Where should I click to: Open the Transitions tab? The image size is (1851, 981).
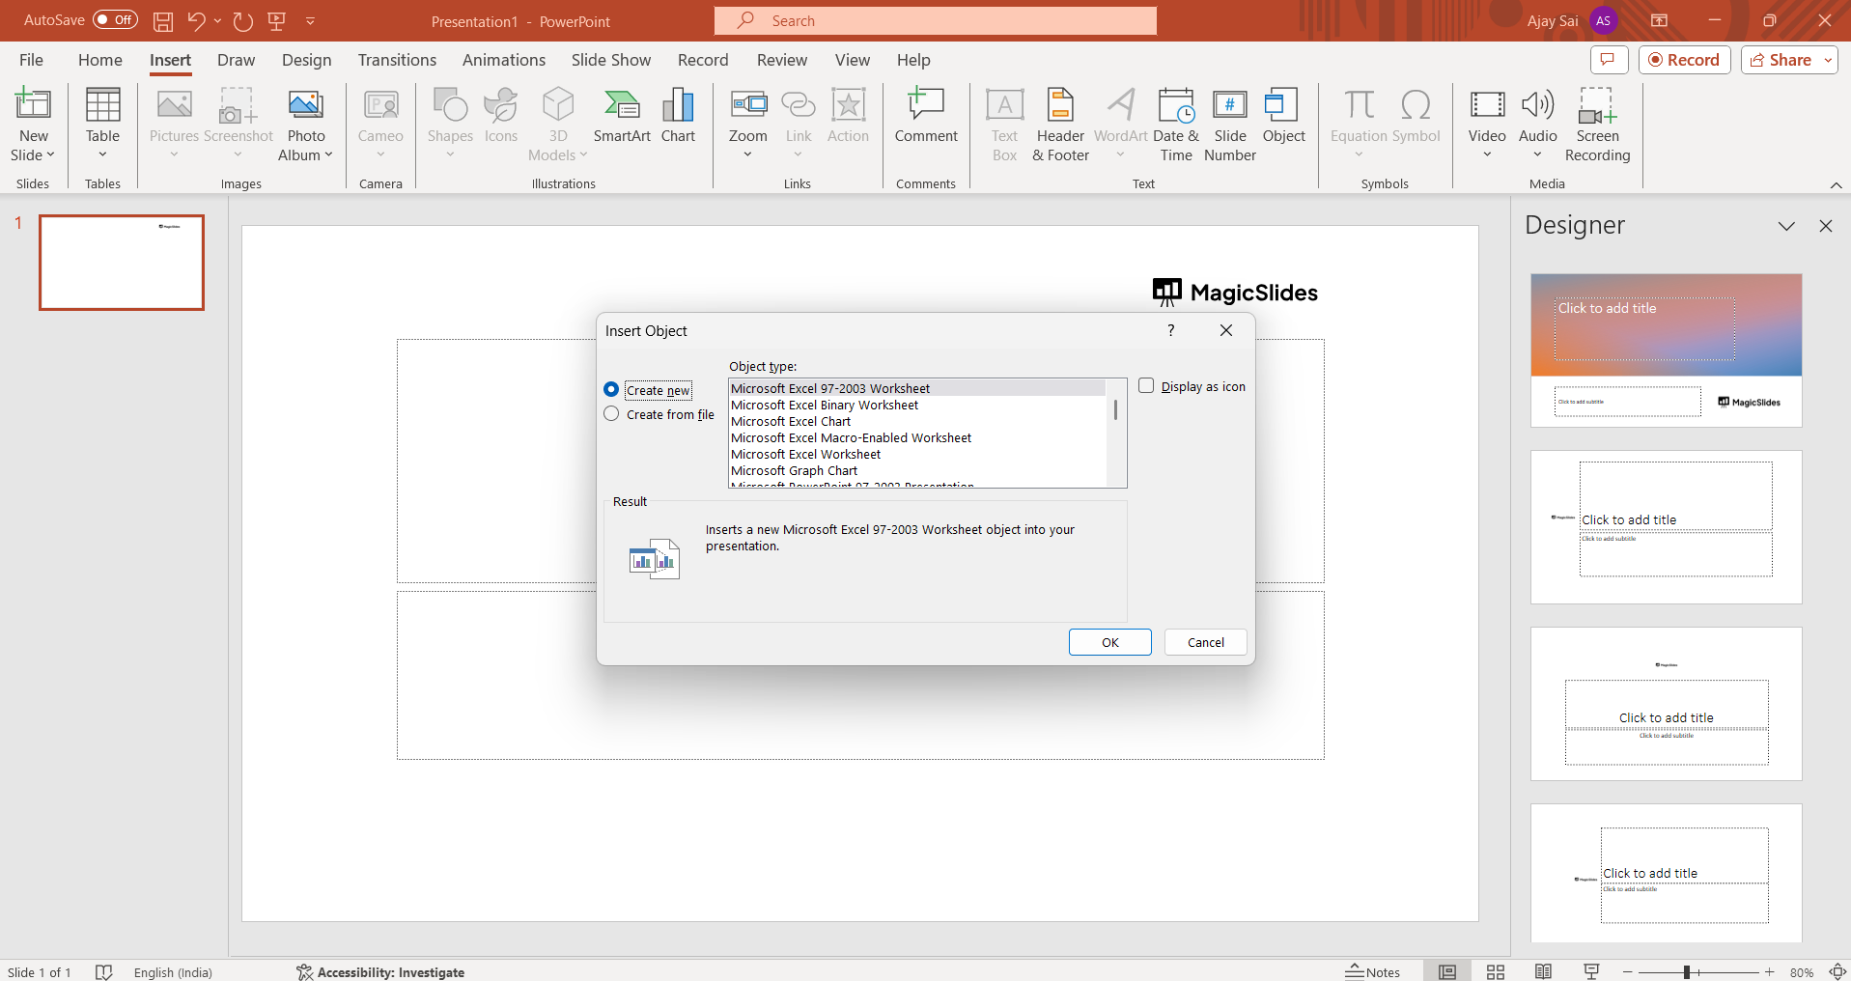tap(397, 60)
